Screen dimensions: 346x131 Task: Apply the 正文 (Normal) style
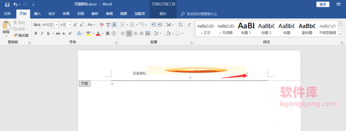coord(206,29)
